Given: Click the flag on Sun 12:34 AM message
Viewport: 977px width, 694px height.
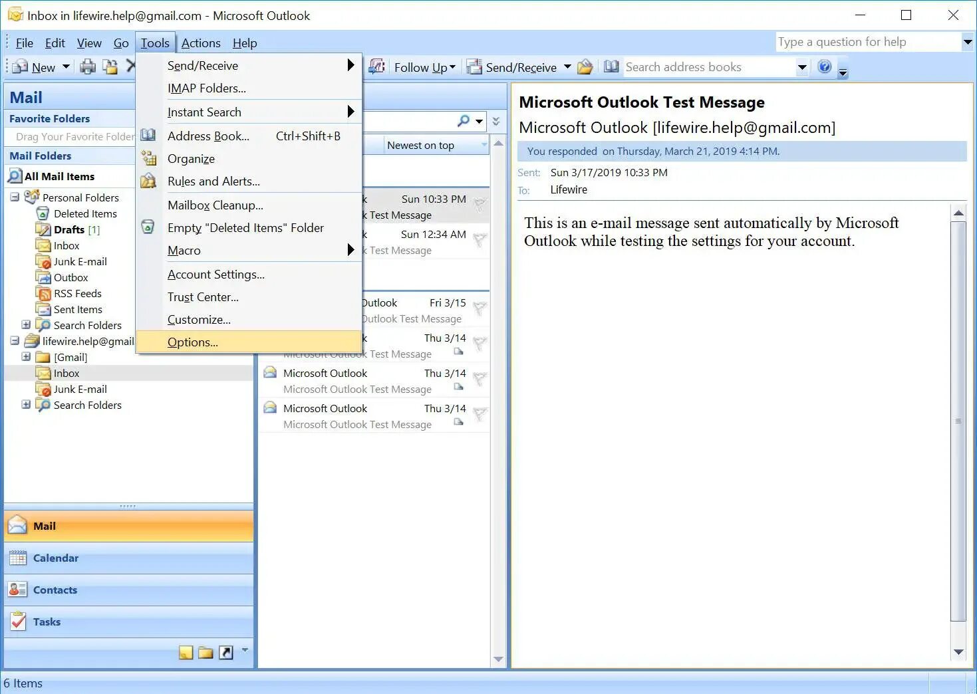Looking at the screenshot, I should tap(480, 241).
